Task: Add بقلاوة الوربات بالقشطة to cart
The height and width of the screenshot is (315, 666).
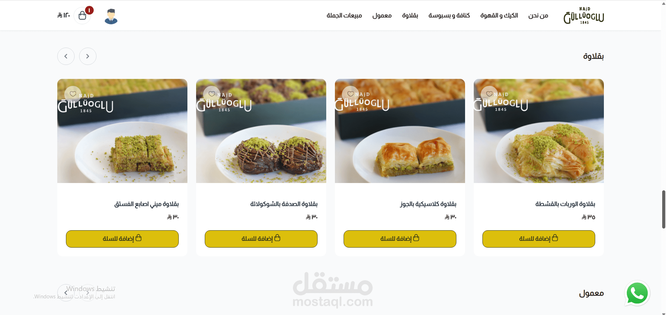Action: point(539,239)
